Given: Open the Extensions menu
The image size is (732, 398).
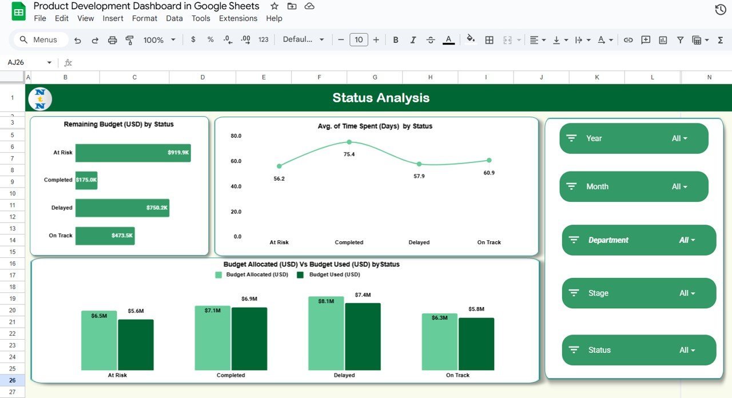Looking at the screenshot, I should click(x=238, y=18).
